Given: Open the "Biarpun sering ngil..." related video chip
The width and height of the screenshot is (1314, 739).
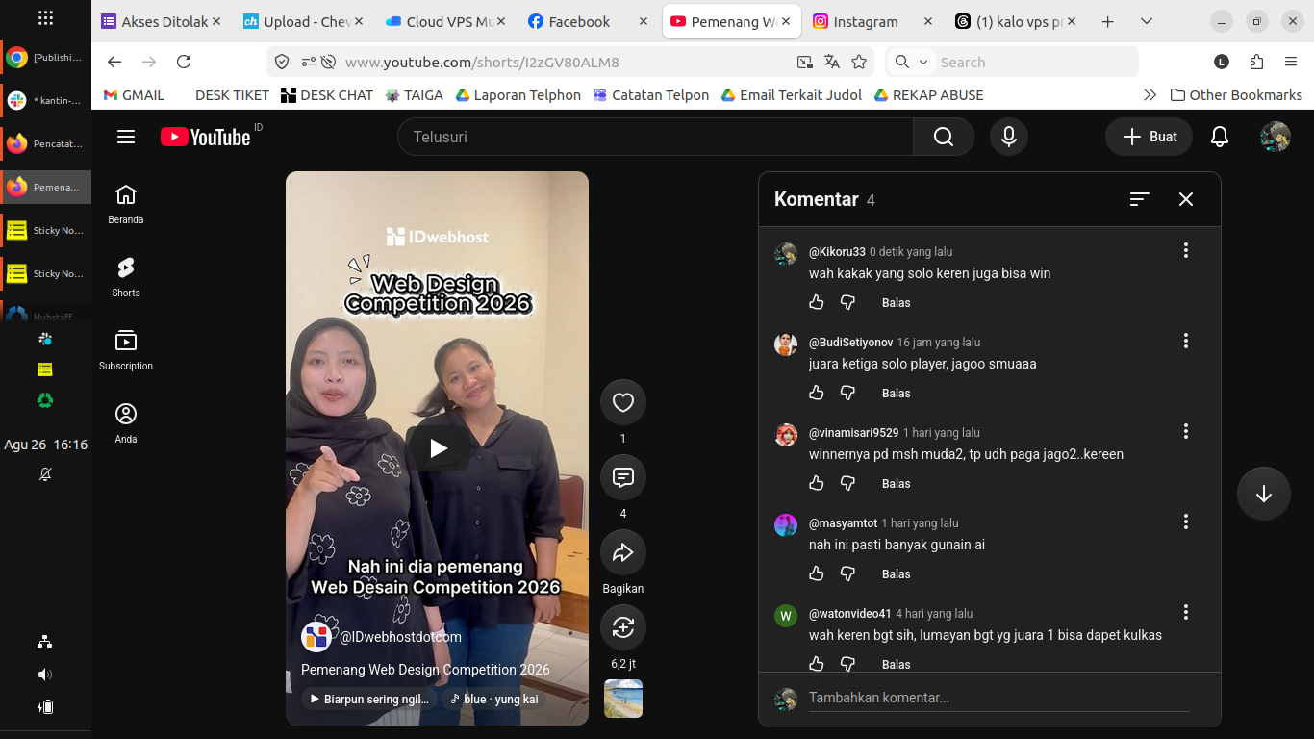Looking at the screenshot, I should (x=368, y=700).
